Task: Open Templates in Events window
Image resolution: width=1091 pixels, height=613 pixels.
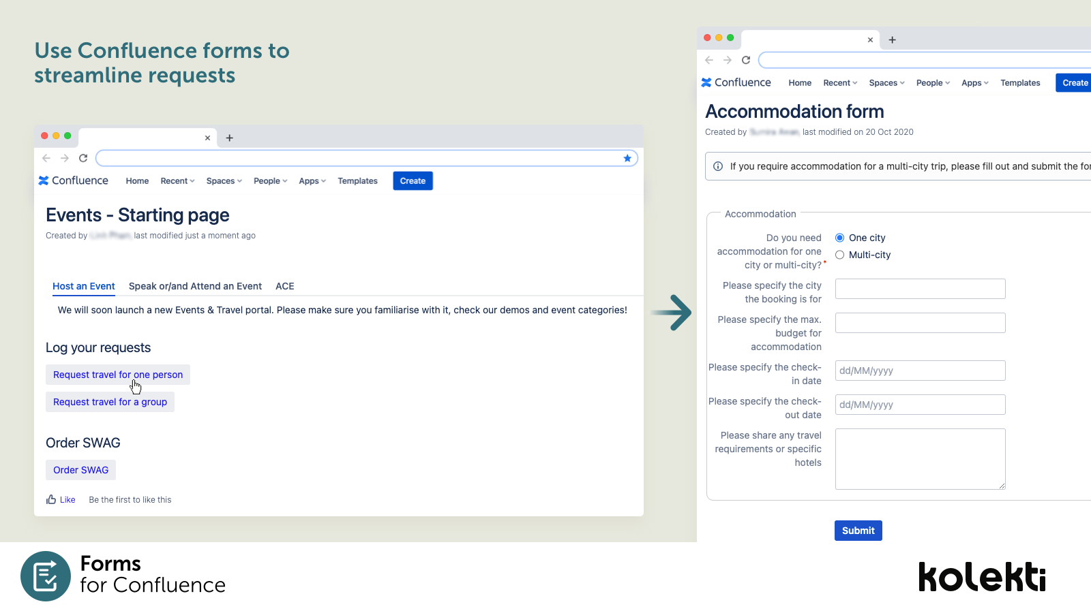Action: [357, 181]
